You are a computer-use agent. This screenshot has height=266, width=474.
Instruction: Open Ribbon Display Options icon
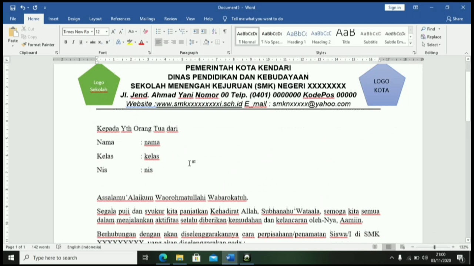point(416,7)
